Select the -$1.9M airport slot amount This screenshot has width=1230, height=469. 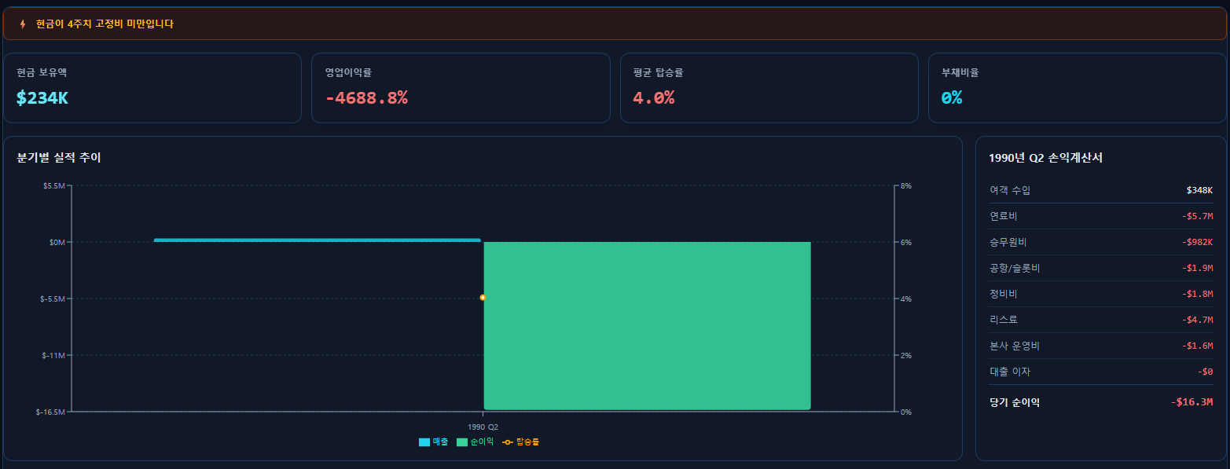tap(1197, 268)
